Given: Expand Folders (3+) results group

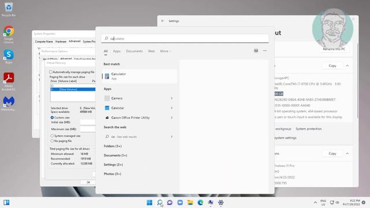Looking at the screenshot, I should [x=113, y=146].
